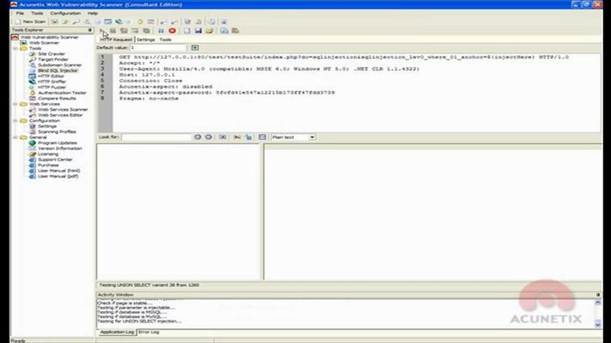Open User Manual (pdf) in the tree
Screen dimensions: 611x343
[58, 176]
